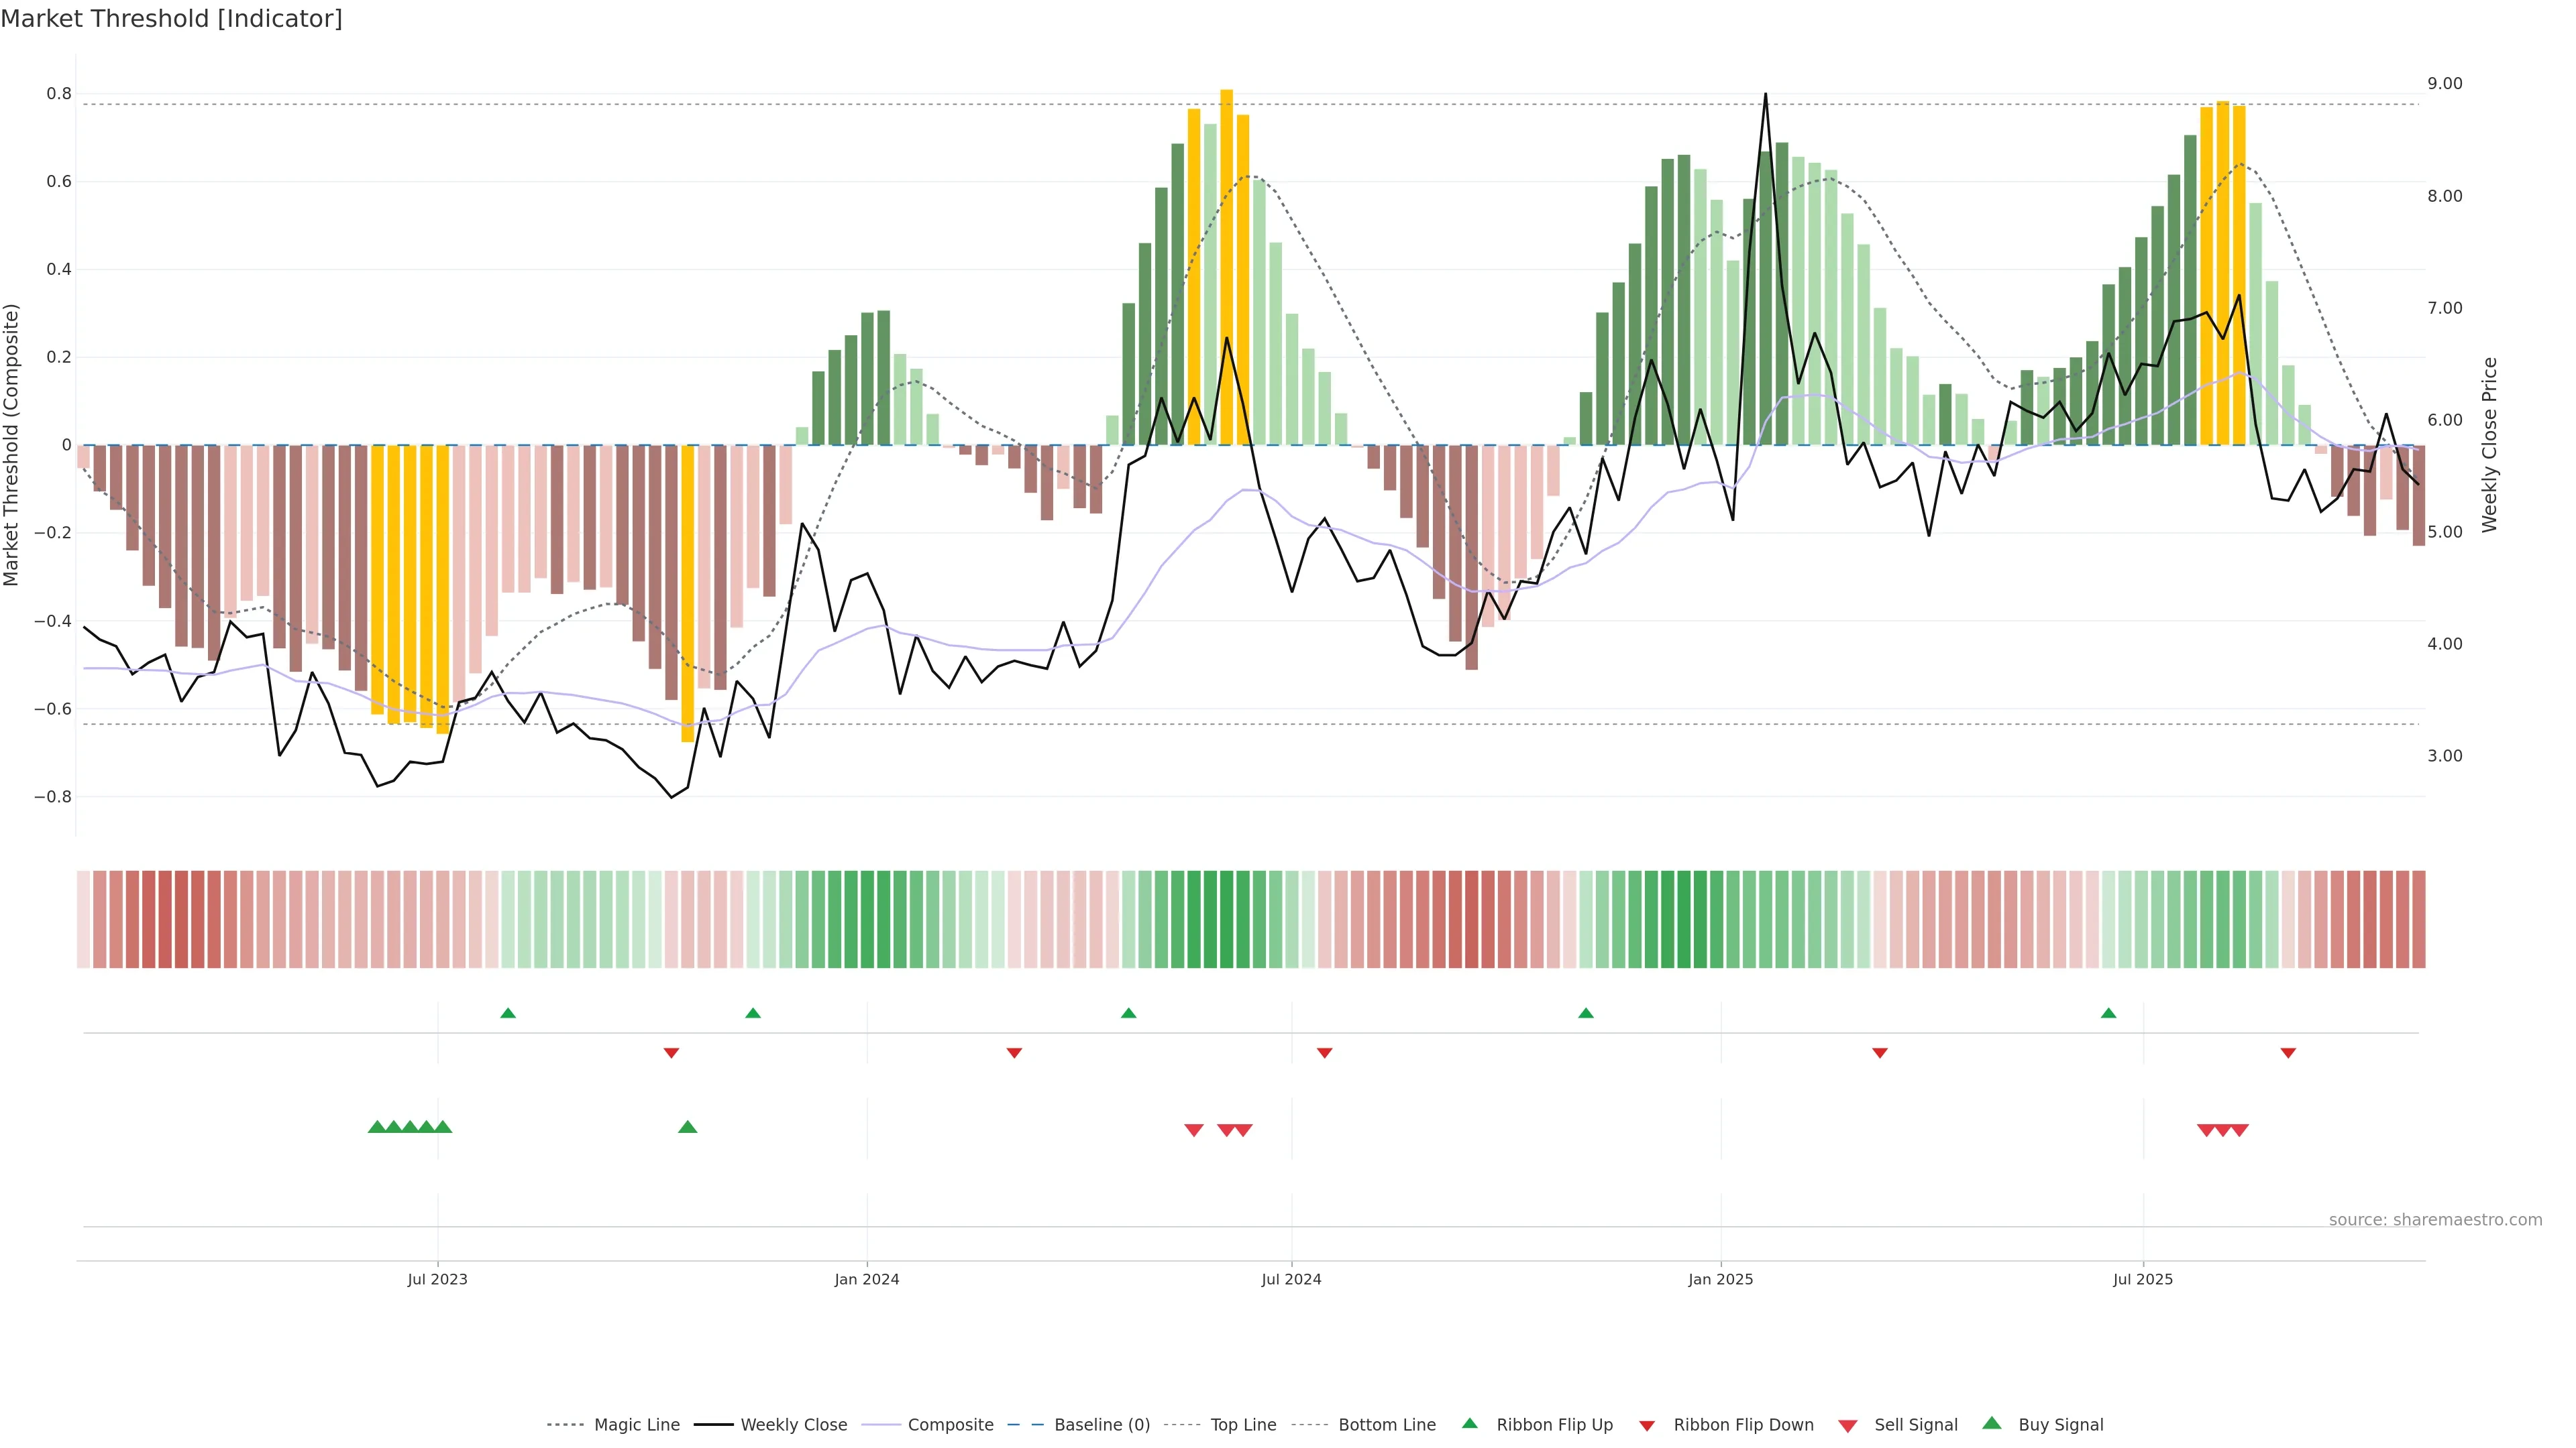Click the Sell Signal legend triangle icon
2576x1448 pixels.
point(1847,1426)
